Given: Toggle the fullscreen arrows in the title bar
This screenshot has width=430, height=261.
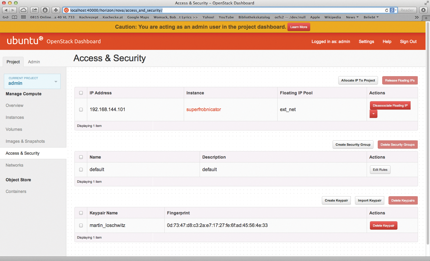Looking at the screenshot, I should [x=426, y=3].
